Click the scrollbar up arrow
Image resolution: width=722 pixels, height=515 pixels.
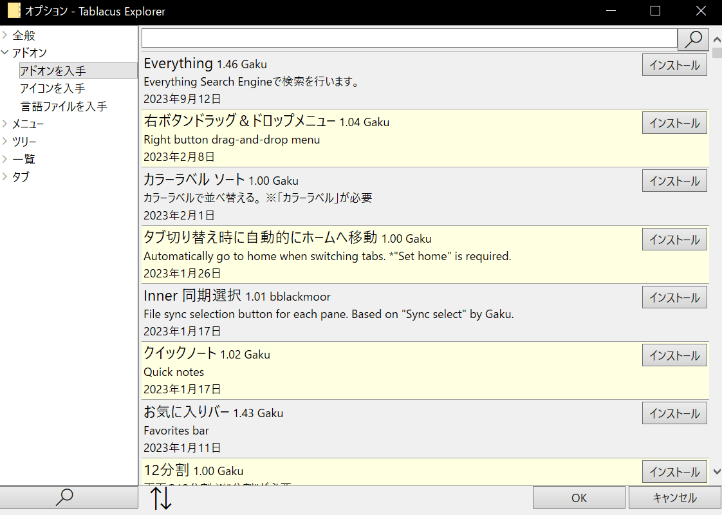[x=716, y=39]
